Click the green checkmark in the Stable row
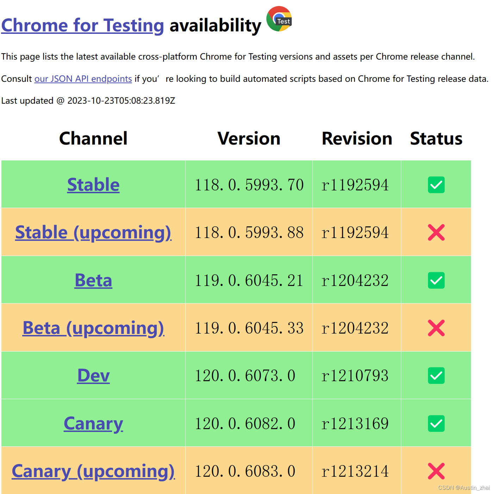The height and width of the screenshot is (494, 495). pos(436,185)
